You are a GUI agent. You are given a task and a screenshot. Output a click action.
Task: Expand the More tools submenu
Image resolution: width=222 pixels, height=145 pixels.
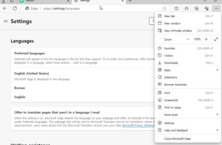click(x=188, y=115)
